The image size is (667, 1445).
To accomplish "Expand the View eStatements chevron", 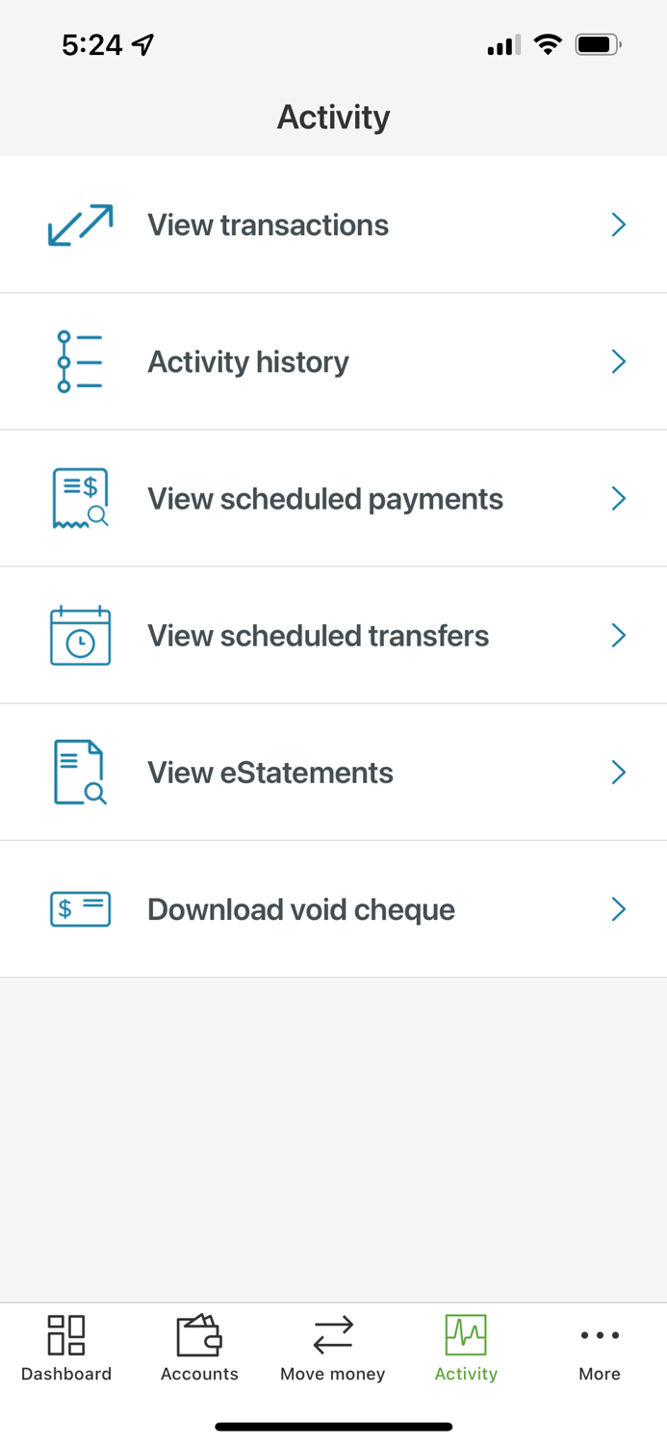I will pyautogui.click(x=619, y=772).
